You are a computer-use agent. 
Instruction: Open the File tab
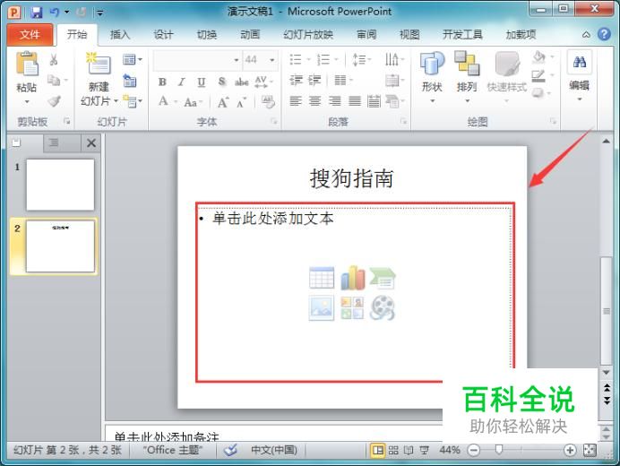30,35
